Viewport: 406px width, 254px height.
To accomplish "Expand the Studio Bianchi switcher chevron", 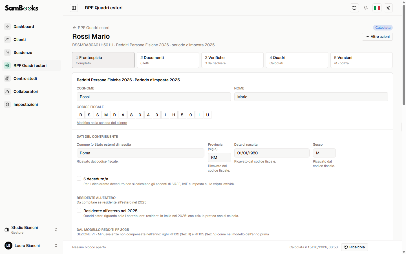I will pos(56,230).
